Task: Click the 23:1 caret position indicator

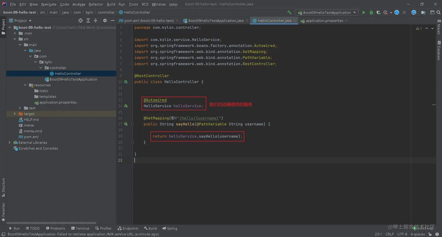Action: pos(378,234)
